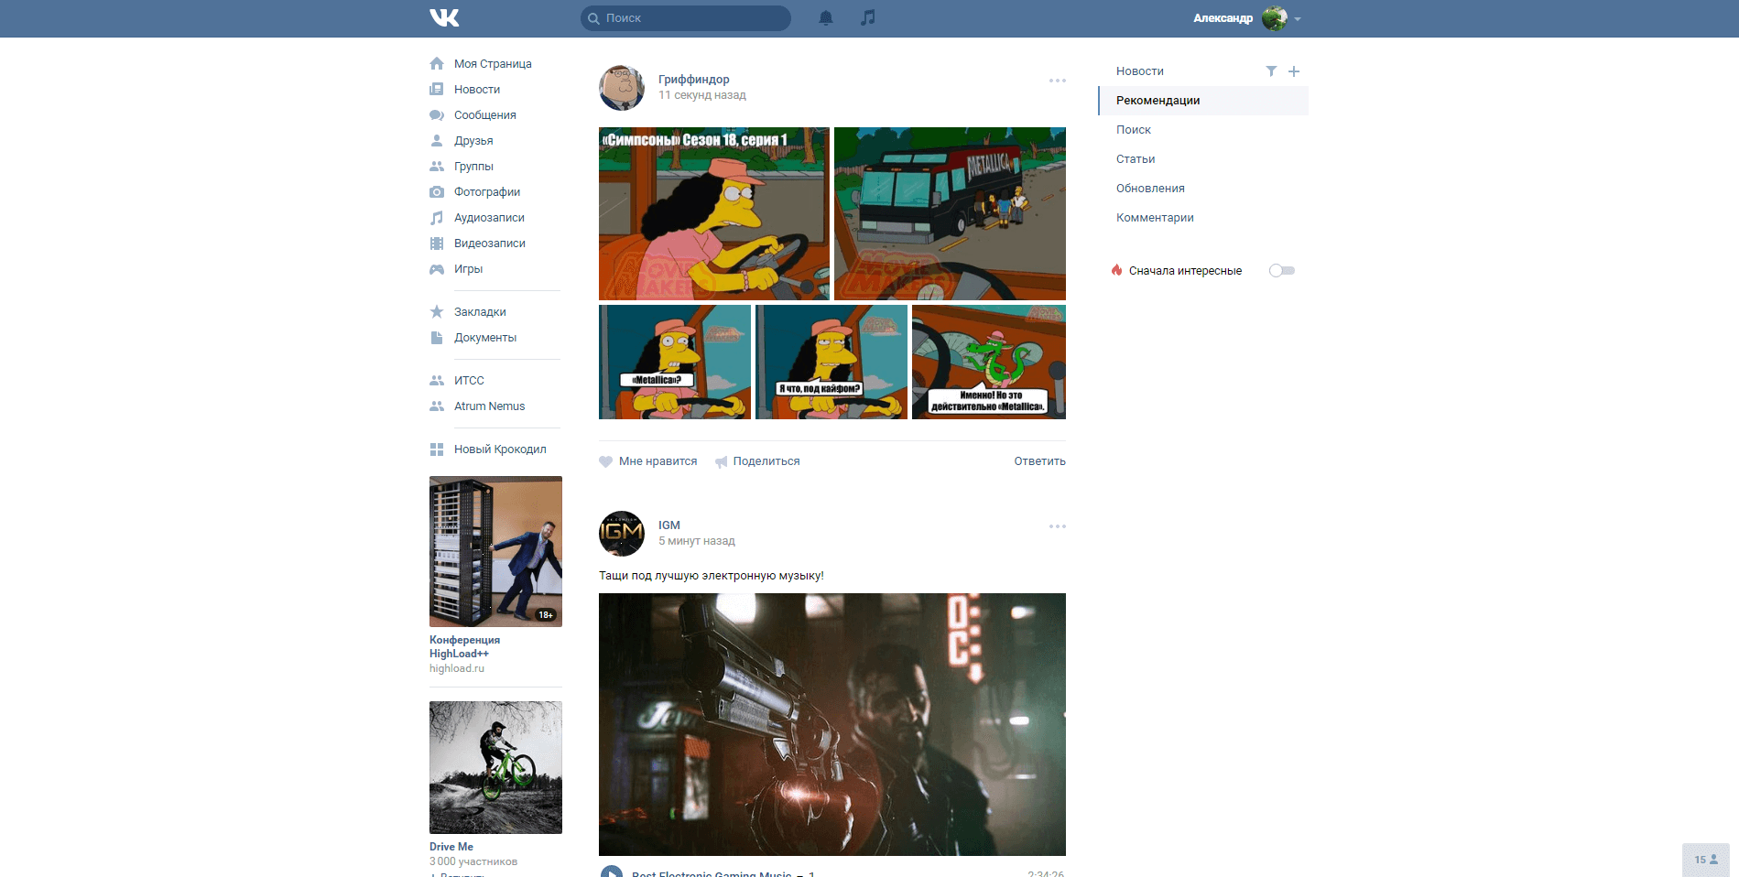Click the Drive Me cyclist ad image

495,767
